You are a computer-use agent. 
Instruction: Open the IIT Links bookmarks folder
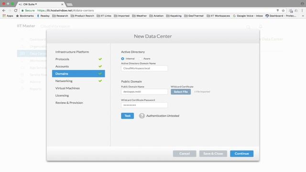pyautogui.click(x=104, y=16)
